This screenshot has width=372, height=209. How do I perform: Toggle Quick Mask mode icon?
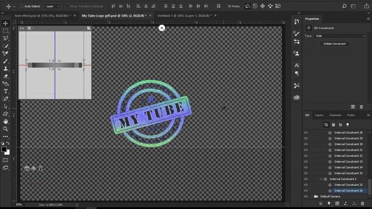(x=5, y=160)
